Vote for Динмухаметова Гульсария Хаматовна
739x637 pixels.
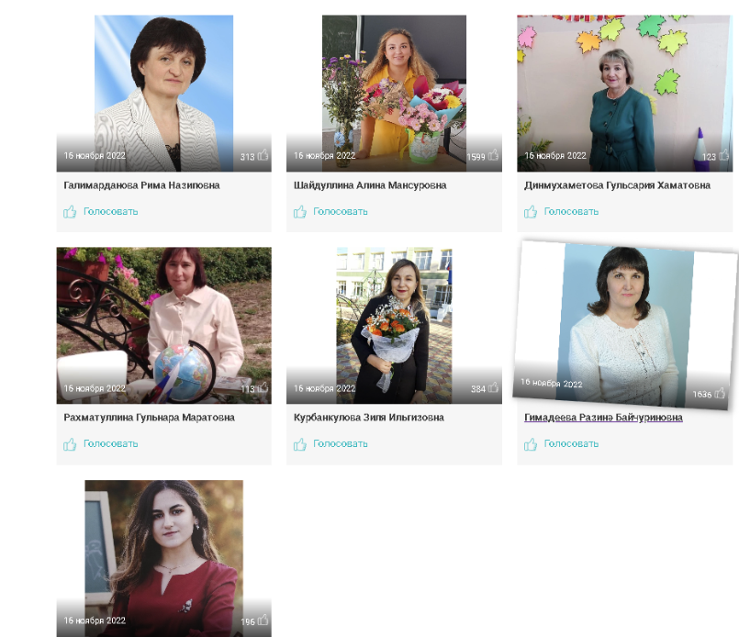[x=561, y=211]
